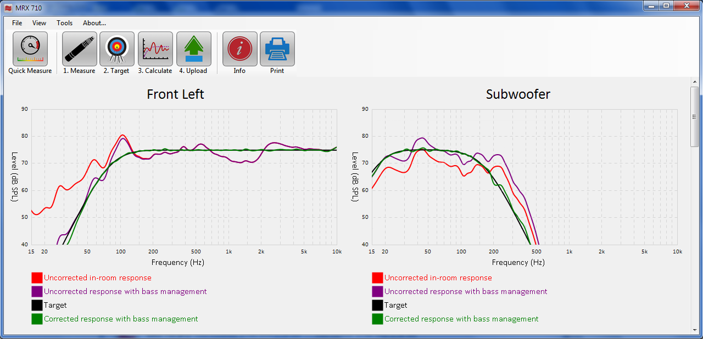Open the File menu
703x339 pixels.
click(x=17, y=23)
